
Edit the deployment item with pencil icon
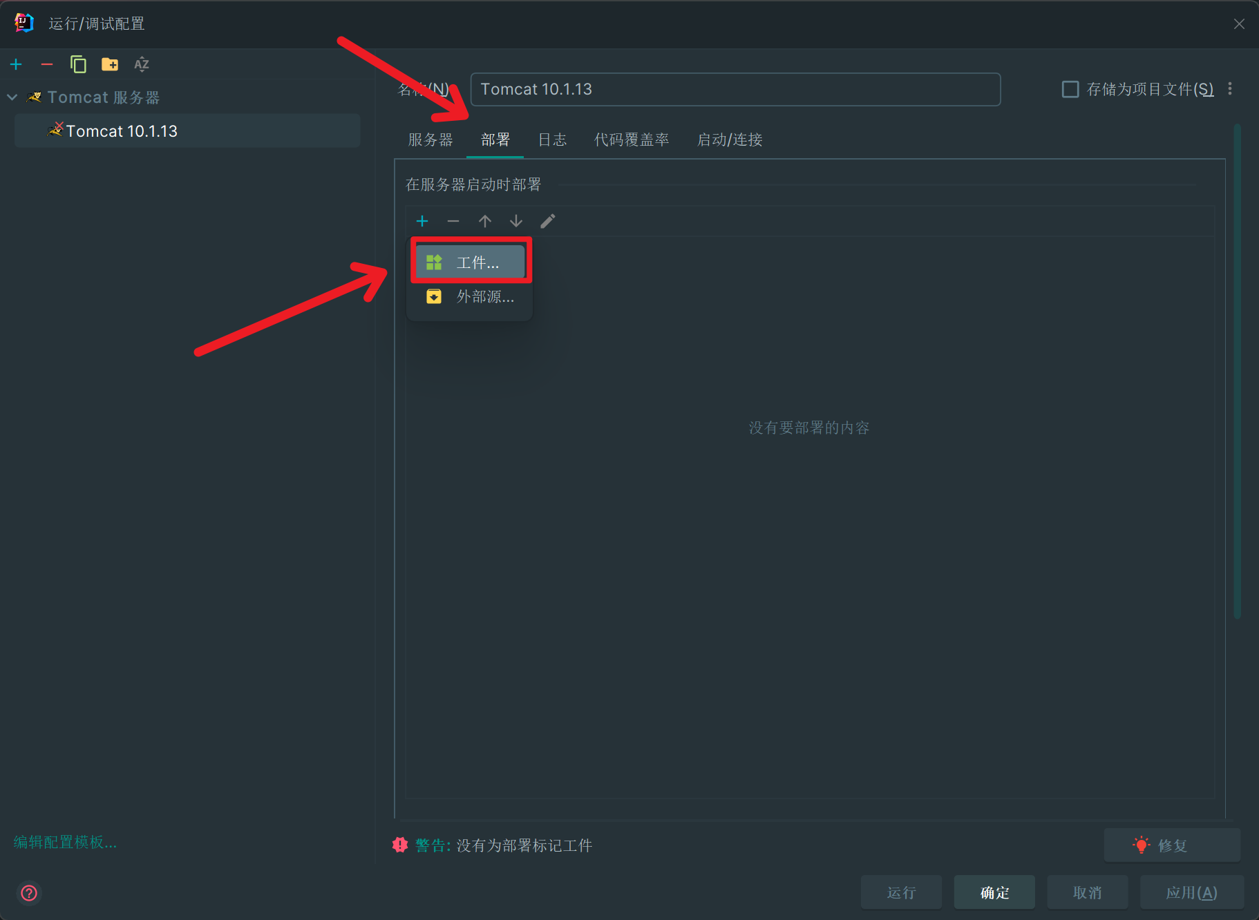tap(548, 221)
